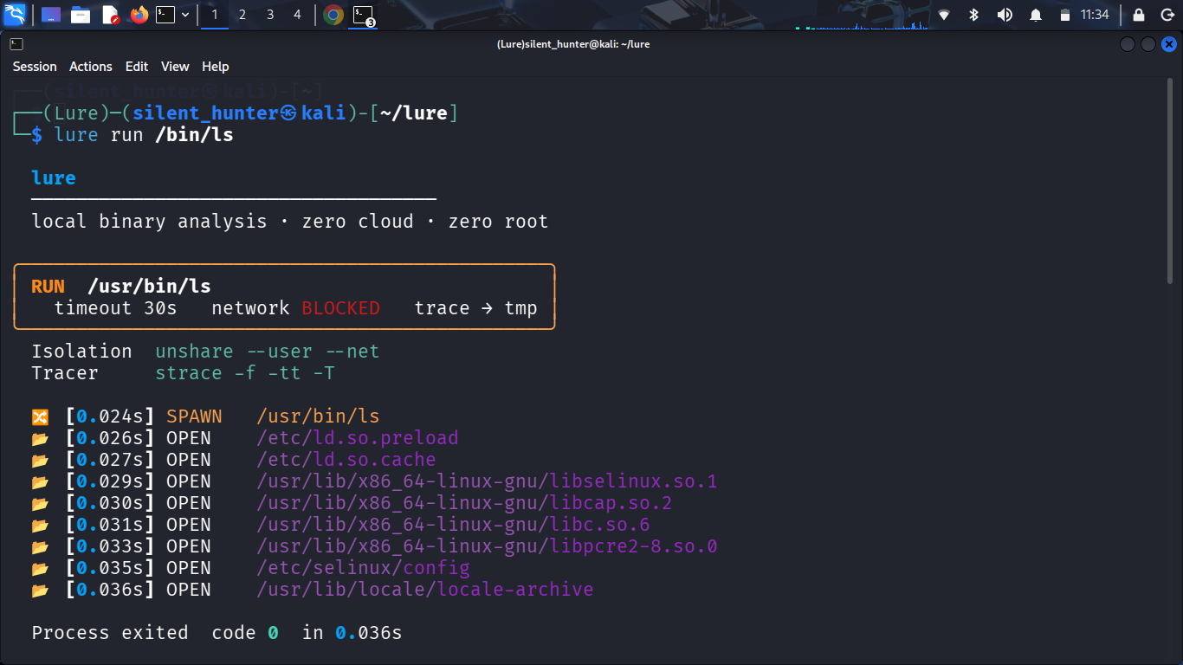Open the Edit menu
Image resolution: width=1183 pixels, height=665 pixels.
click(137, 67)
